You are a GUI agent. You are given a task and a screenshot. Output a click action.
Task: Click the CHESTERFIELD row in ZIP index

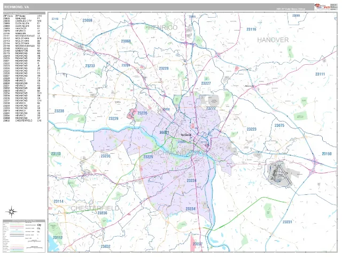22,120
